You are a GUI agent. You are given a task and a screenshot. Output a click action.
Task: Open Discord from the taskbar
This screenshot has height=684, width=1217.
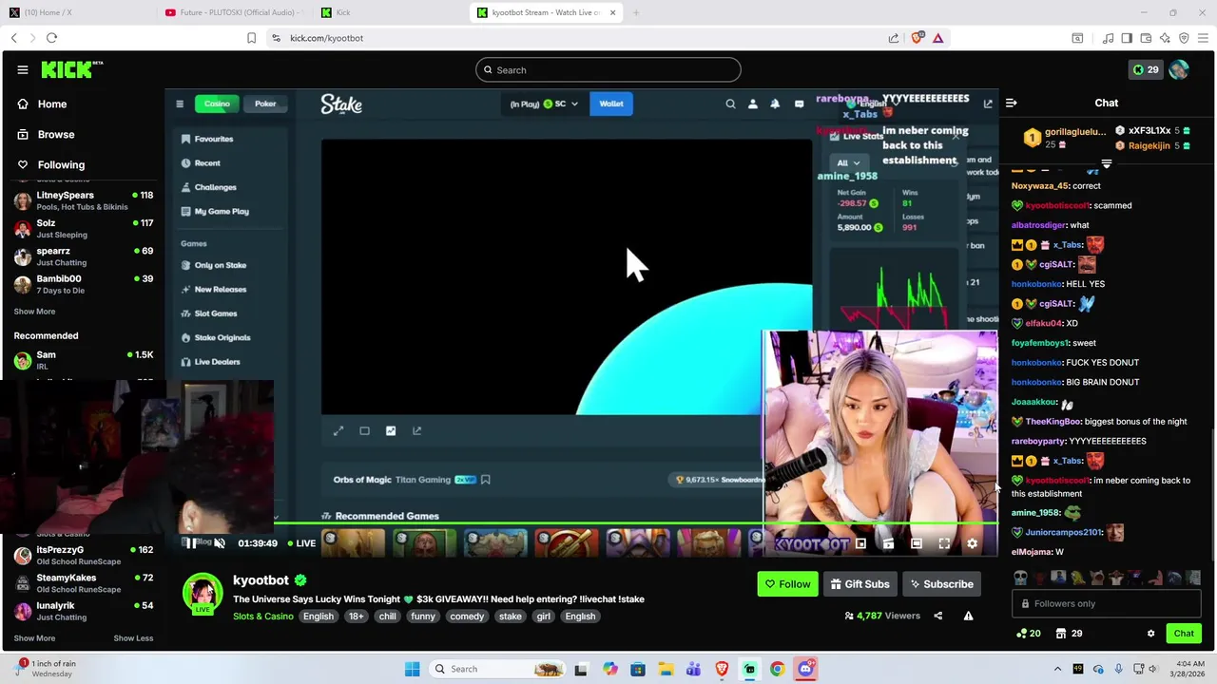click(805, 669)
